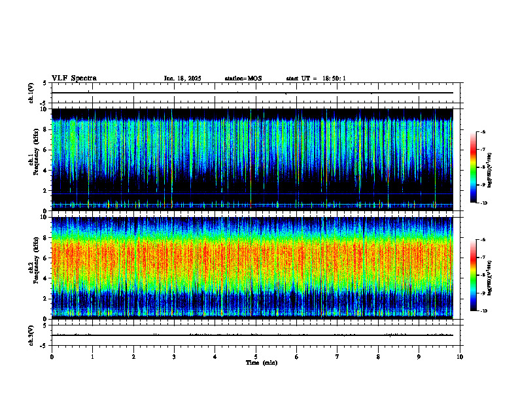Click the "2" tick on ch.2 frequency axis
The image size is (518, 400).
coord(46,299)
